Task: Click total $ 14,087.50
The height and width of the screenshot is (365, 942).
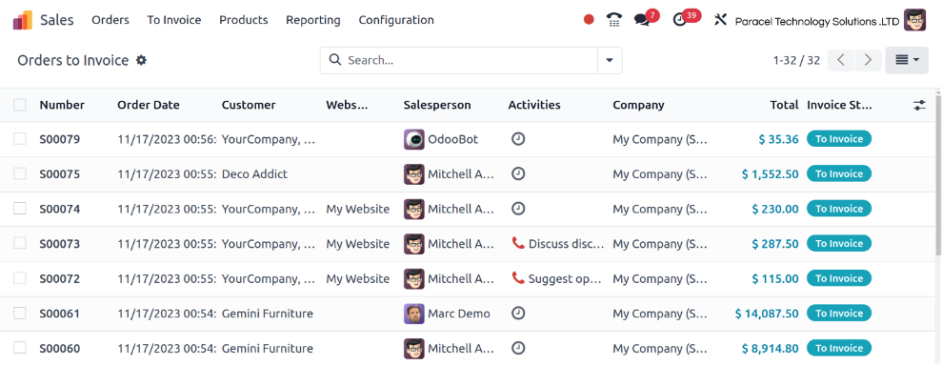Action: (767, 314)
